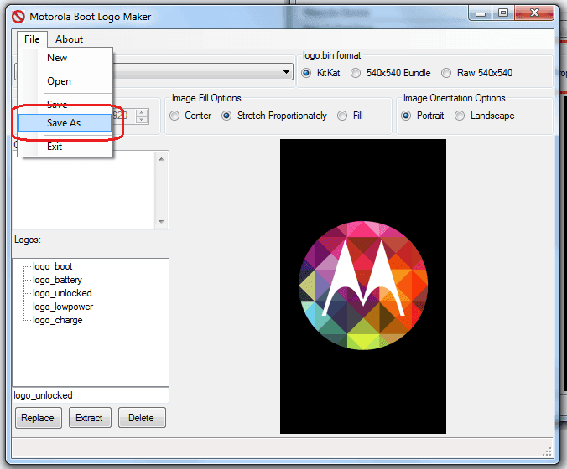Close the Boot Logo Maker window
The width and height of the screenshot is (567, 469).
(x=534, y=13)
